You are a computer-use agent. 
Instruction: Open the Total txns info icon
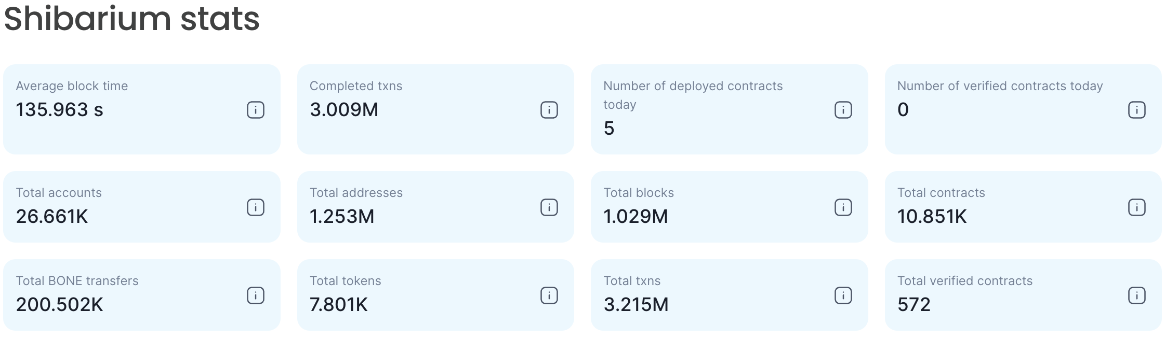pos(843,295)
